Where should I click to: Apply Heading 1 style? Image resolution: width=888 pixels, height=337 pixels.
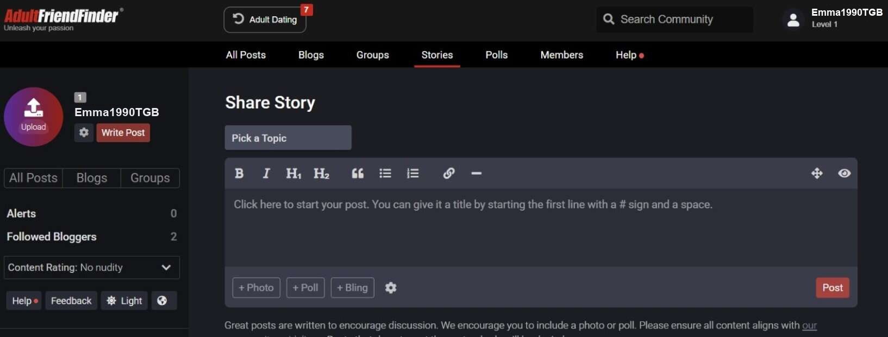pyautogui.click(x=293, y=173)
